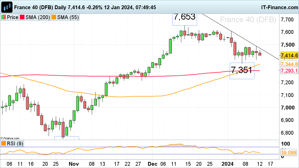Click the 7,200 price axis label
The image size is (299, 168).
[287, 82]
